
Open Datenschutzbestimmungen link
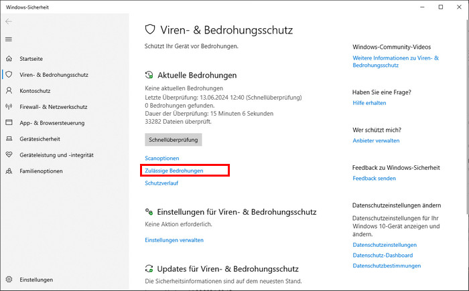pos(387,266)
